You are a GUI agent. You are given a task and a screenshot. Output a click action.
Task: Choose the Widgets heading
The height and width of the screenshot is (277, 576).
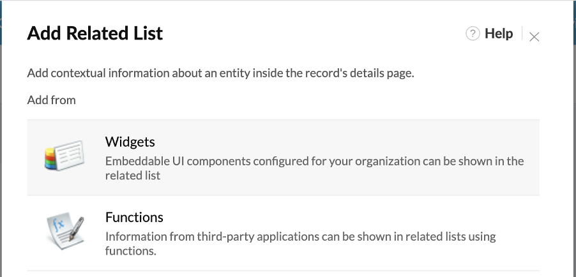[130, 142]
